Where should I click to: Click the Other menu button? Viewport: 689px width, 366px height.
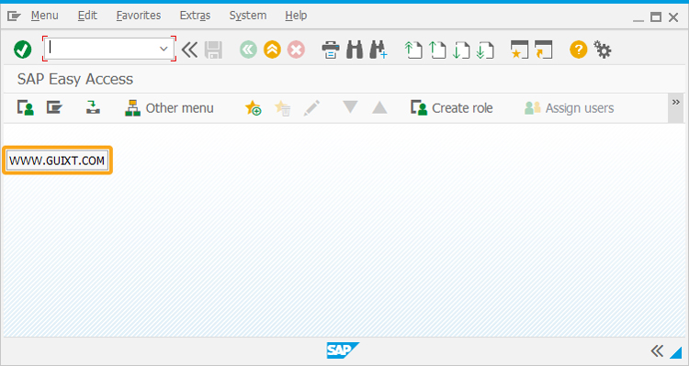169,108
